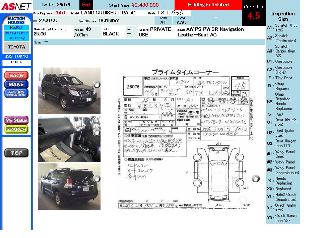Open My Status page
Image resolution: width=320 pixels, height=238 pixels.
coord(16,120)
